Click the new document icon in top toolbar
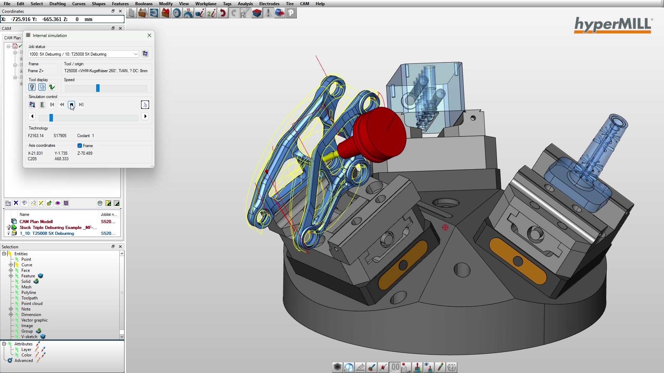This screenshot has width=664, height=373. click(131, 13)
